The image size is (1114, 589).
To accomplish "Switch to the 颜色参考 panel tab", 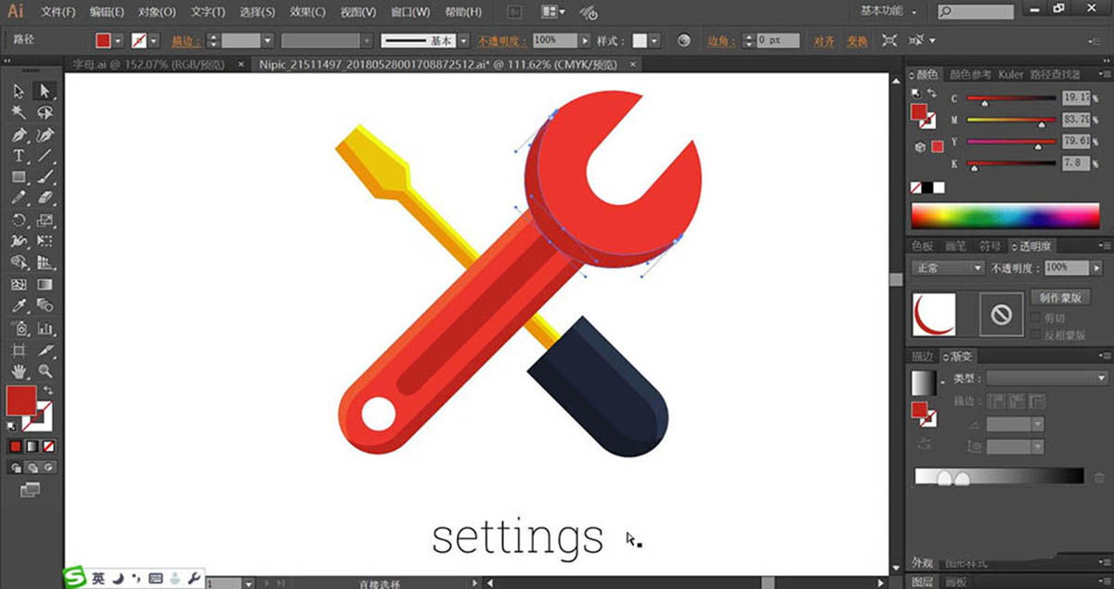I will point(971,74).
